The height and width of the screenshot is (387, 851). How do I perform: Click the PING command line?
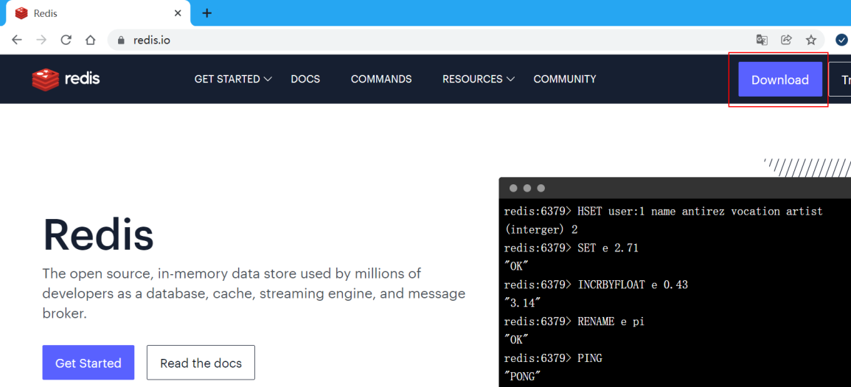click(553, 358)
